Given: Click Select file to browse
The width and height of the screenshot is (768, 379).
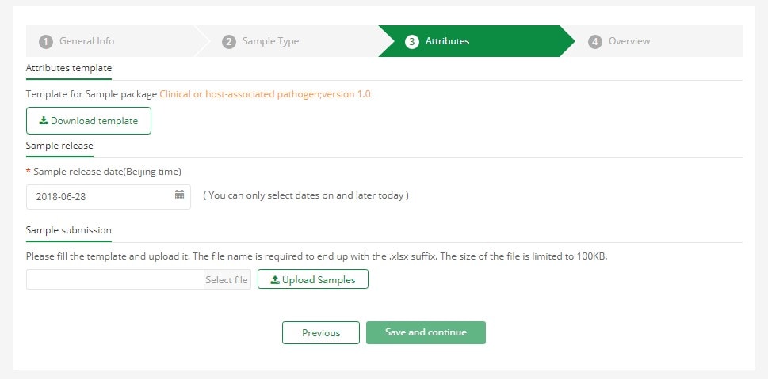Looking at the screenshot, I should coord(227,280).
